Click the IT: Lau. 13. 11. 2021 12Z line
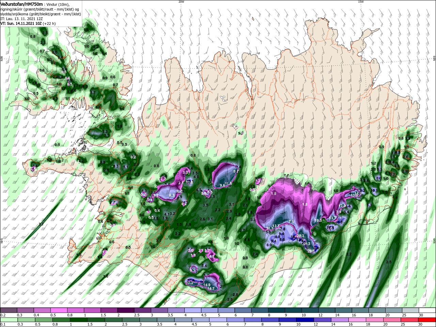 [x=21, y=19]
